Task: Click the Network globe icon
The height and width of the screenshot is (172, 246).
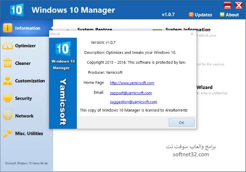Action: tap(8, 116)
